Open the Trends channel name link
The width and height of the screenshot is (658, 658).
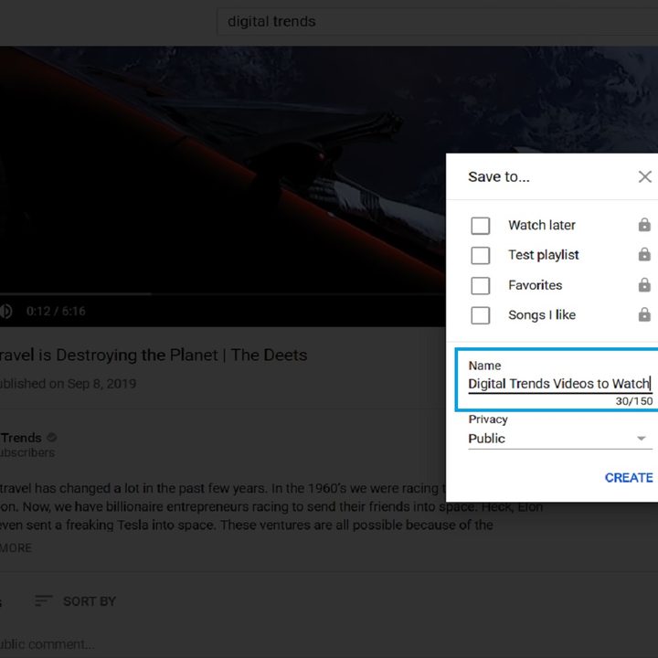(x=20, y=438)
